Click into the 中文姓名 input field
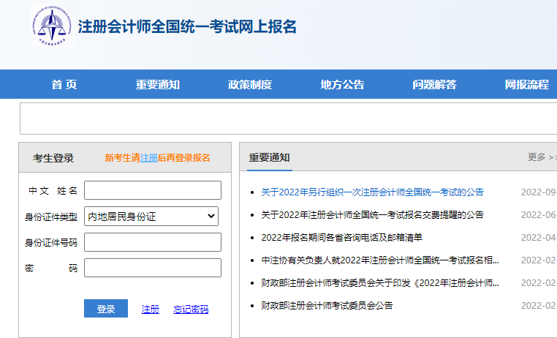The width and height of the screenshot is (557, 338). pos(152,190)
